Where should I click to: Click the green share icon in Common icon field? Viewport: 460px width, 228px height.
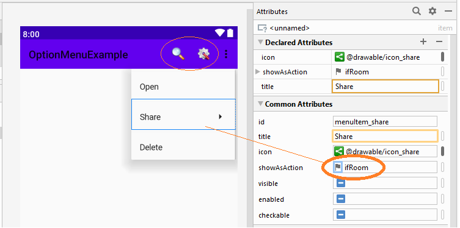339,151
